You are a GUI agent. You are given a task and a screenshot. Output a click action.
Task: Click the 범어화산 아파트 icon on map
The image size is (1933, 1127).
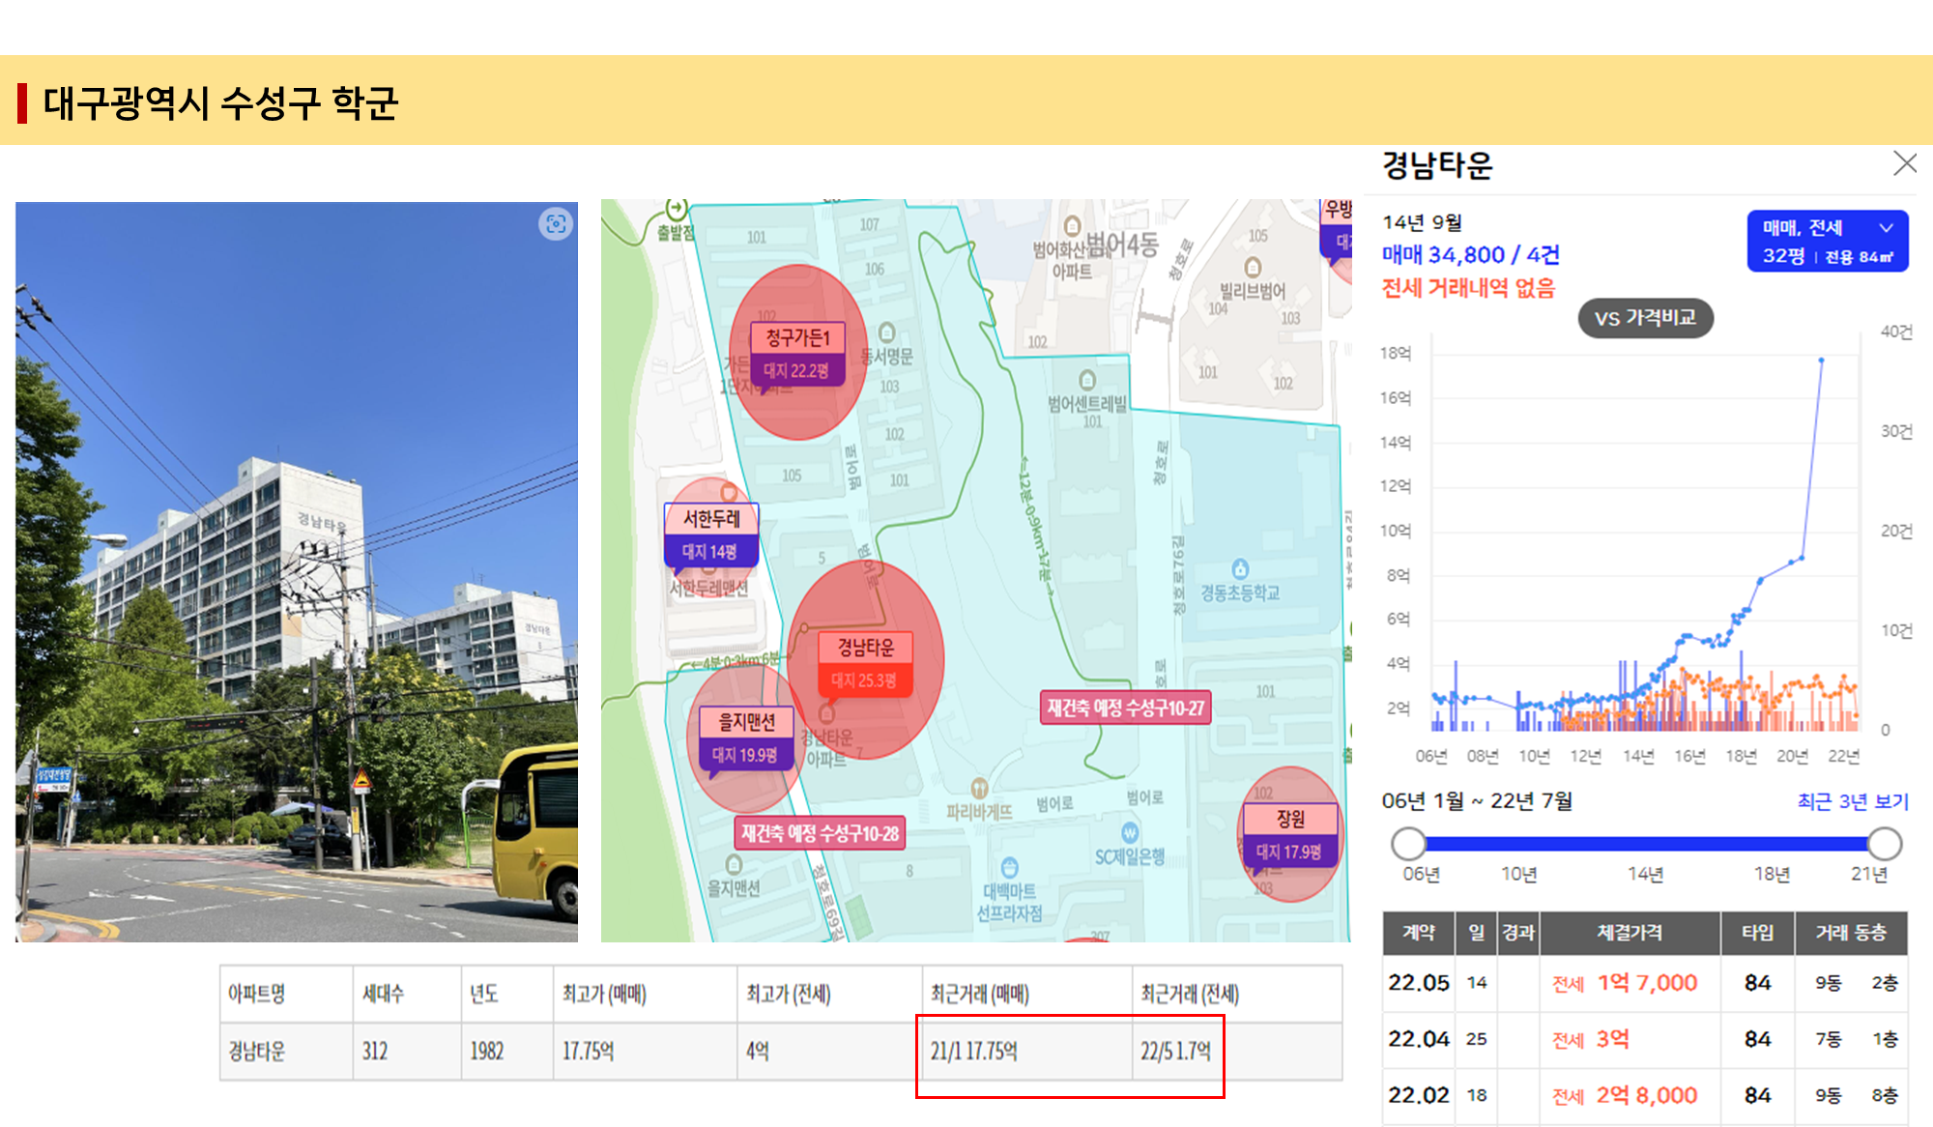pyautogui.click(x=1072, y=226)
